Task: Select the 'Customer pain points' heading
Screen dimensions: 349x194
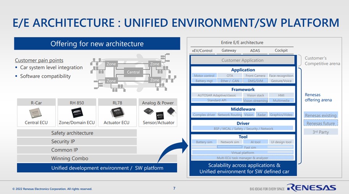Action: click(x=39, y=60)
